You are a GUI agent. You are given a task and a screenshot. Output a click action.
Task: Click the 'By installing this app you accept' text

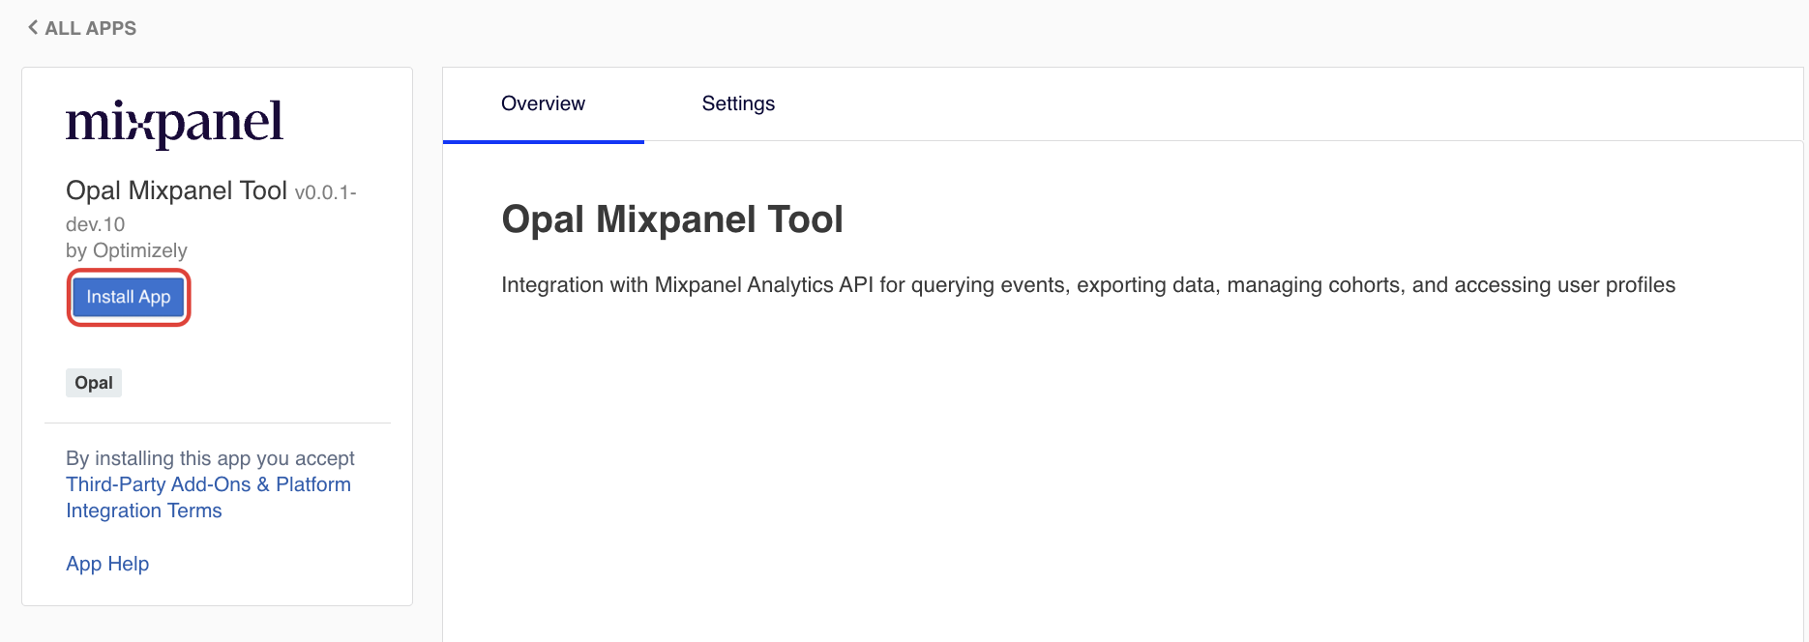click(210, 458)
